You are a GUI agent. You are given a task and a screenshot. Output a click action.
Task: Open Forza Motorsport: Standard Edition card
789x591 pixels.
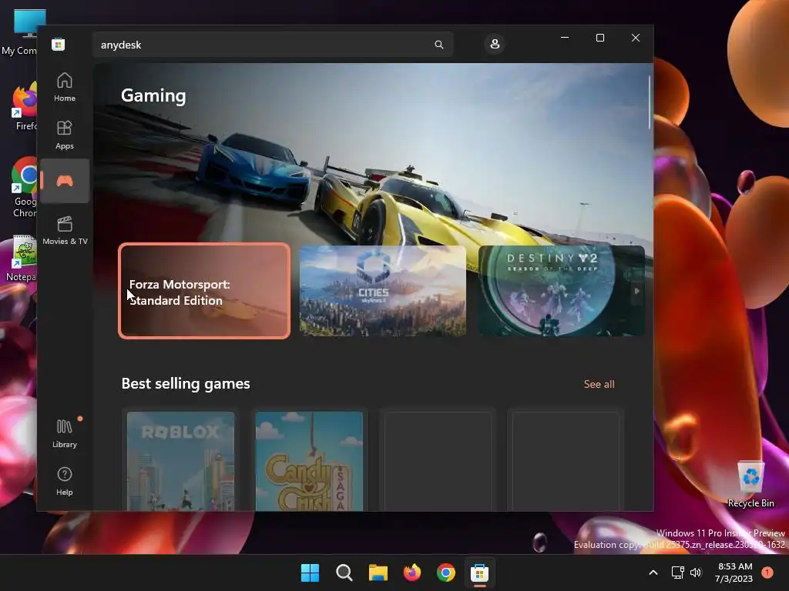pyautogui.click(x=204, y=291)
